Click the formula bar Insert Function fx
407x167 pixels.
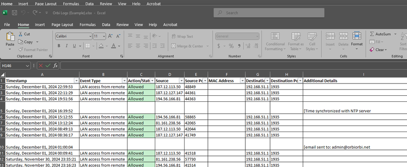tap(55, 66)
